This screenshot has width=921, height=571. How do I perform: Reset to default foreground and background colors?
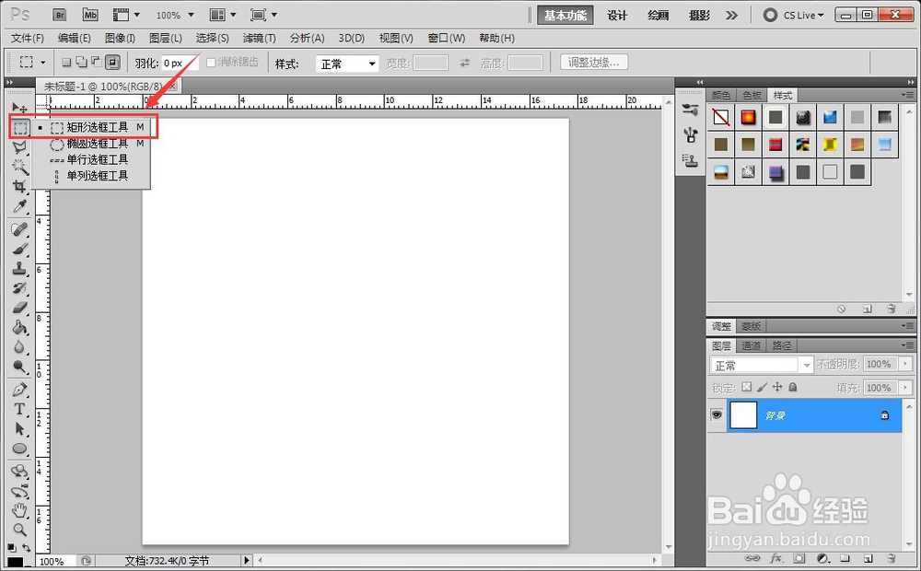point(11,547)
